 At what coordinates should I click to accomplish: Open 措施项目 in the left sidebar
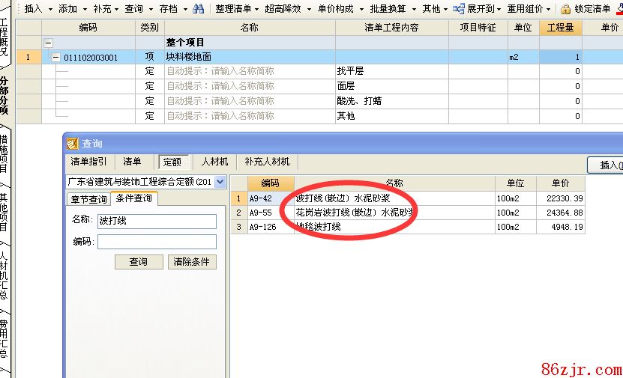pos(5,153)
